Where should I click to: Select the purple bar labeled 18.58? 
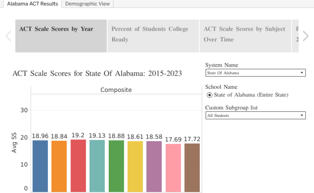[x=154, y=166]
